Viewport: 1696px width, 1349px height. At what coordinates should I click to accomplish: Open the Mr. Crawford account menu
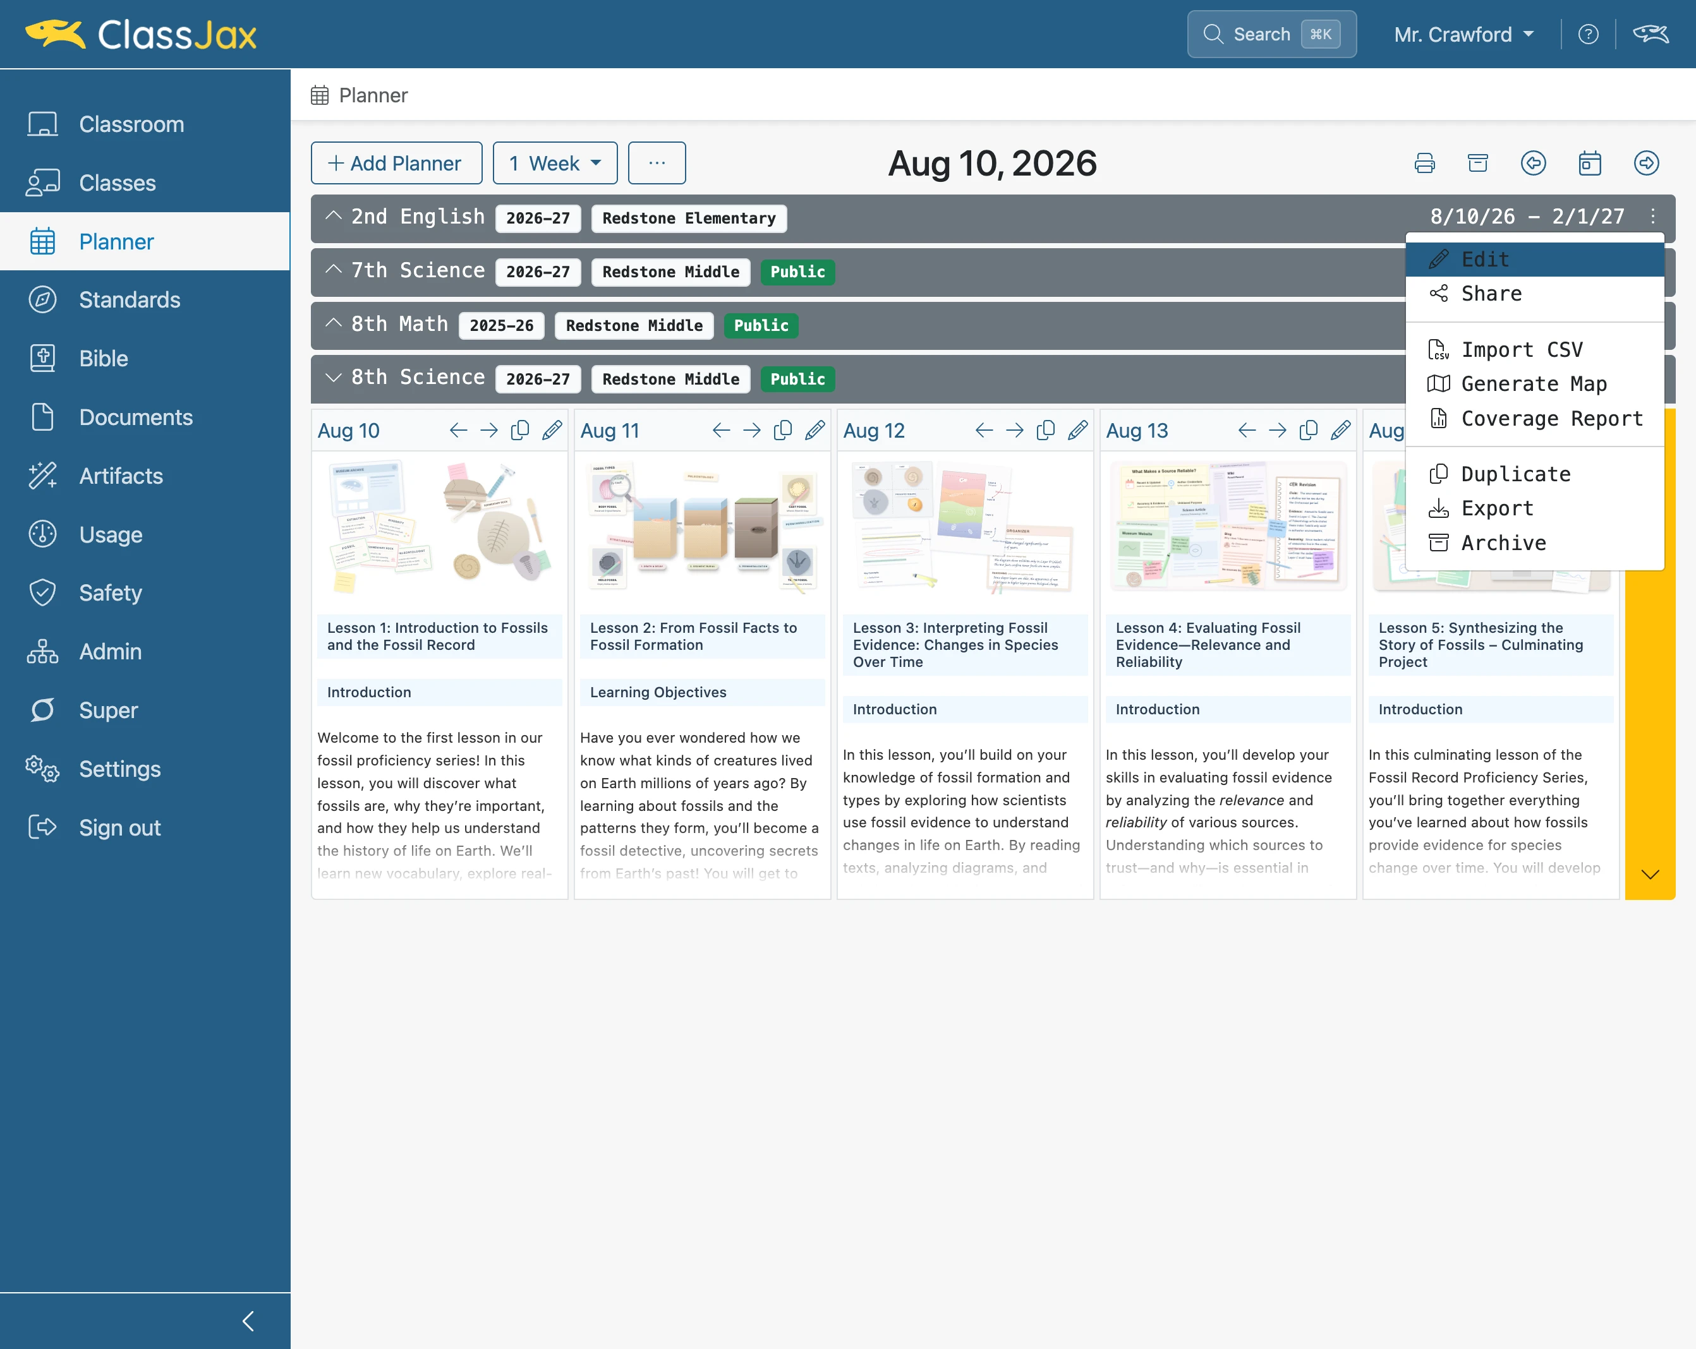[1463, 35]
